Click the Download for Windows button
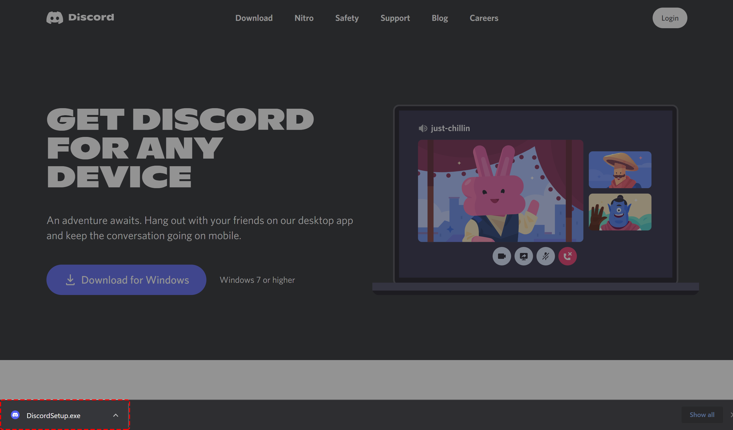Screen dimensions: 733x430 (x=126, y=280)
